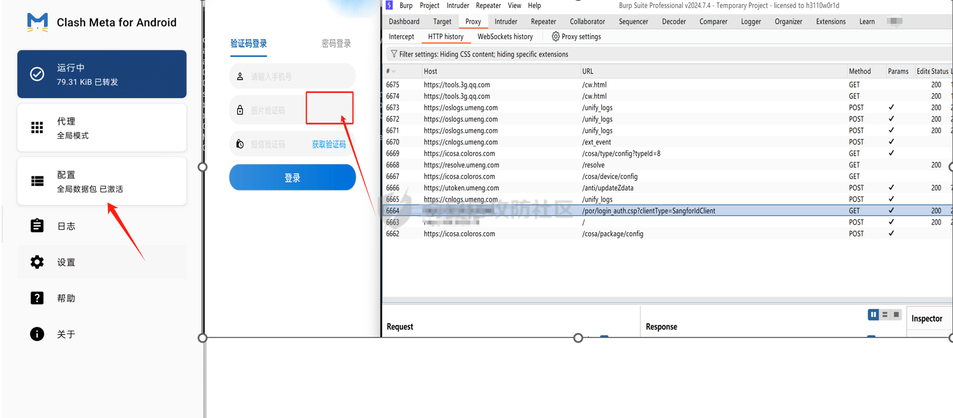Viewport: 953px width, 418px height.
Task: Open the 帮助 help entry
Action: (x=102, y=298)
